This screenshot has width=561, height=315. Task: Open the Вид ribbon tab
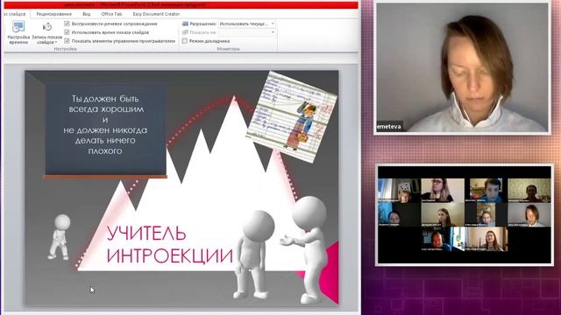[87, 14]
